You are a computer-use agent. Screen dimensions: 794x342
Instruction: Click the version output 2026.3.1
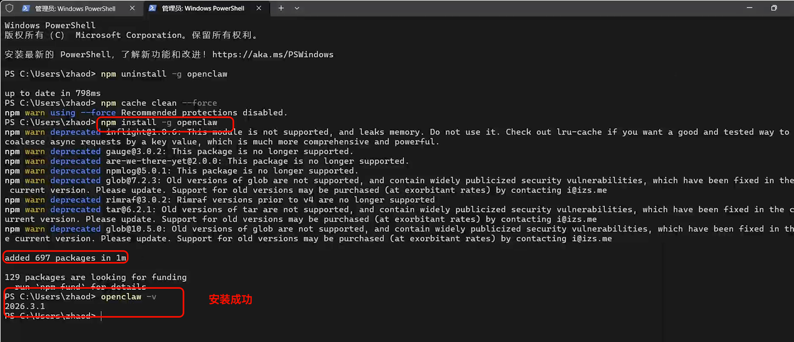coord(25,307)
